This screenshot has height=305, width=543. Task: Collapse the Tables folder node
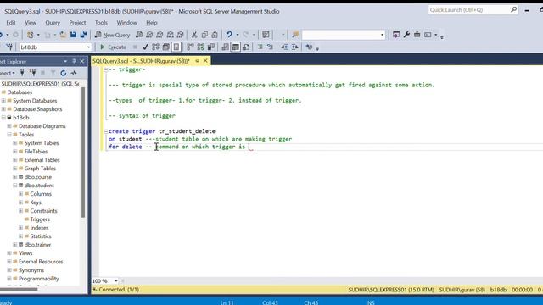tap(9, 135)
